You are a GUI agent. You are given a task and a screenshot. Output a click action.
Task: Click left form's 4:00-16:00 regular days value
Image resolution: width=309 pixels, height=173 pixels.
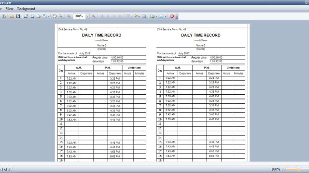click(x=117, y=58)
